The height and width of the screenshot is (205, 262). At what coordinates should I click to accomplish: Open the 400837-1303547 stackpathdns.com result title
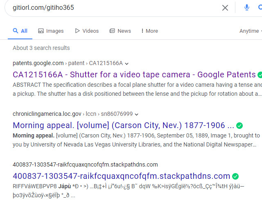(122, 176)
